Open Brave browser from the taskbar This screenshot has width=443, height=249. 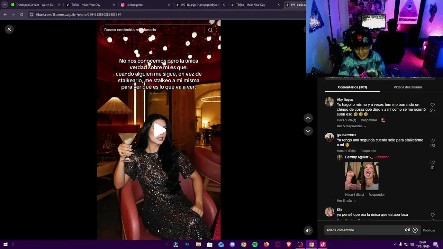(x=289, y=245)
